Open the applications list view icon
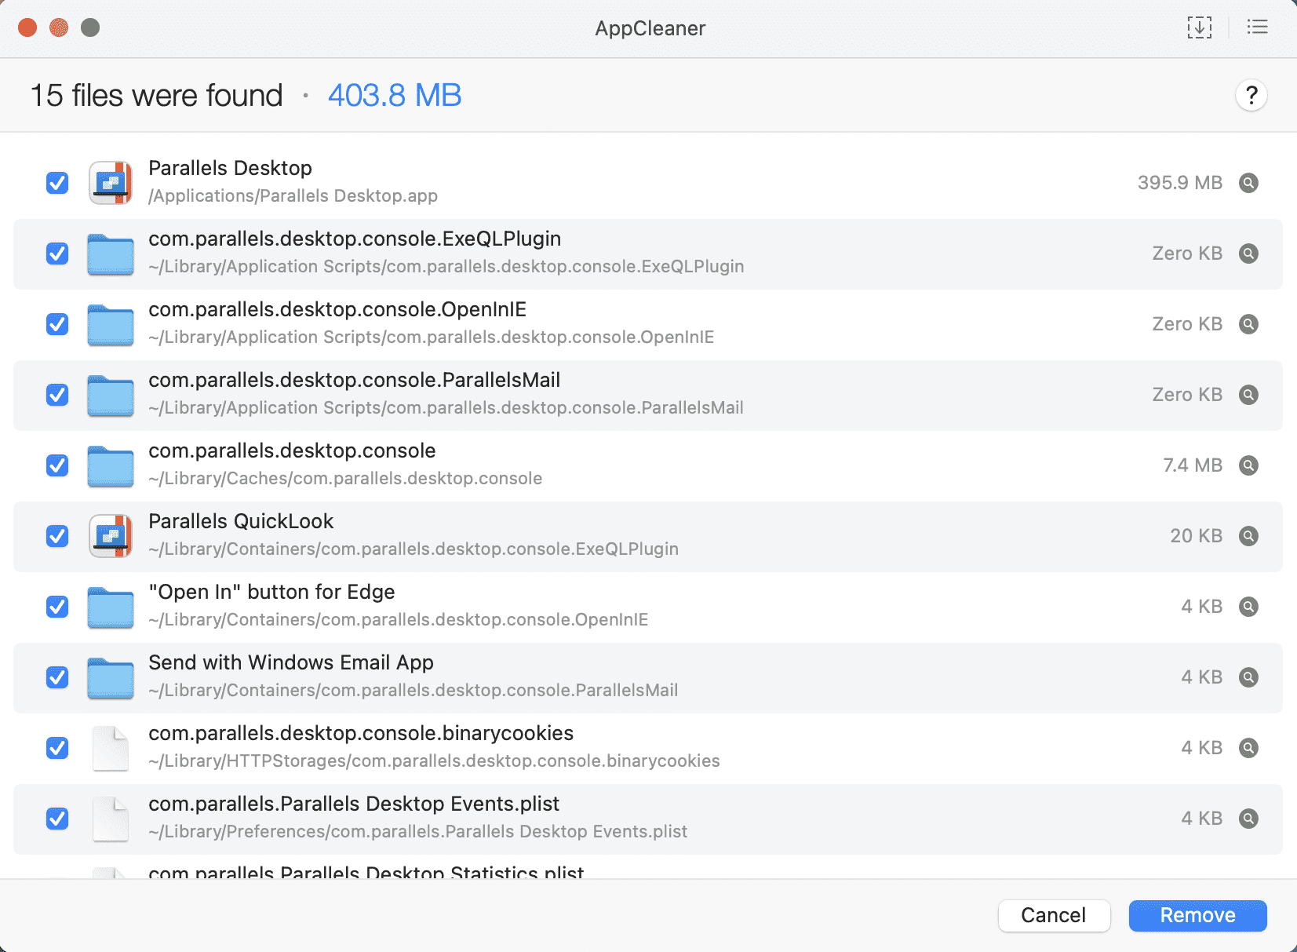The image size is (1297, 952). [x=1258, y=27]
